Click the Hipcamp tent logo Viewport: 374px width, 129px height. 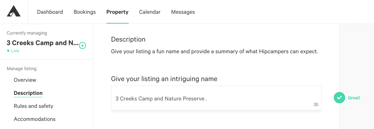pyautogui.click(x=14, y=11)
